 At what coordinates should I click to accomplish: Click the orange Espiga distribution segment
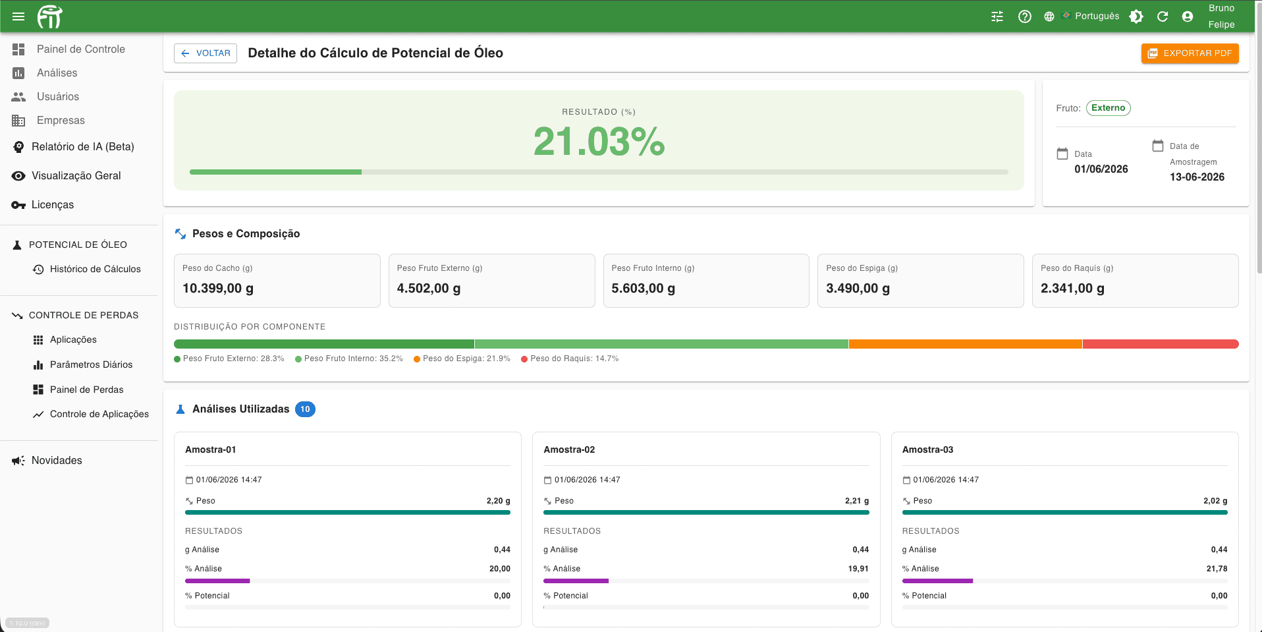[x=965, y=344]
